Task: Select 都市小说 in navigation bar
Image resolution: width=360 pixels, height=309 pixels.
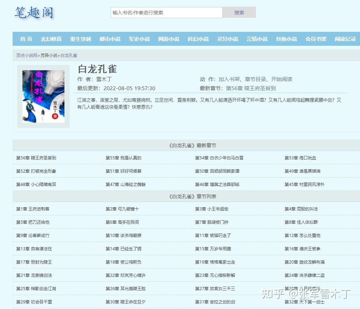Action: (110, 39)
